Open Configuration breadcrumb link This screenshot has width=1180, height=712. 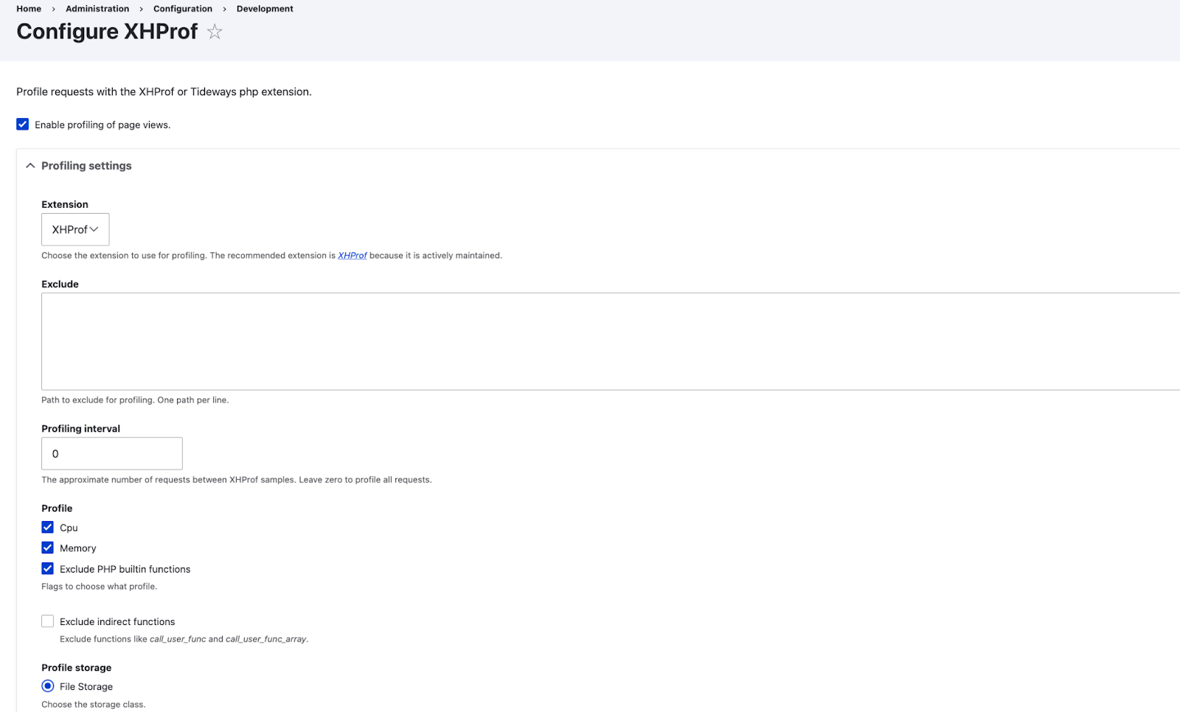[183, 9]
